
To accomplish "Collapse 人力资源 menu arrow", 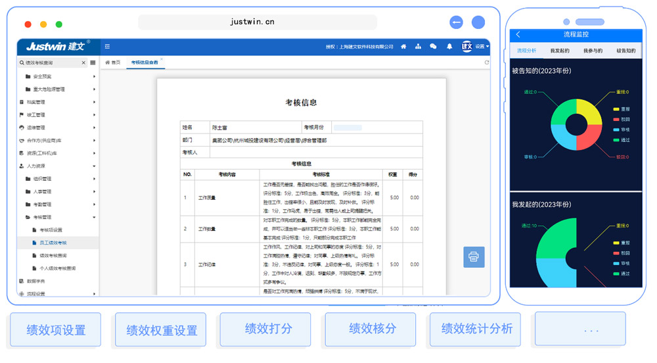I will [x=94, y=166].
